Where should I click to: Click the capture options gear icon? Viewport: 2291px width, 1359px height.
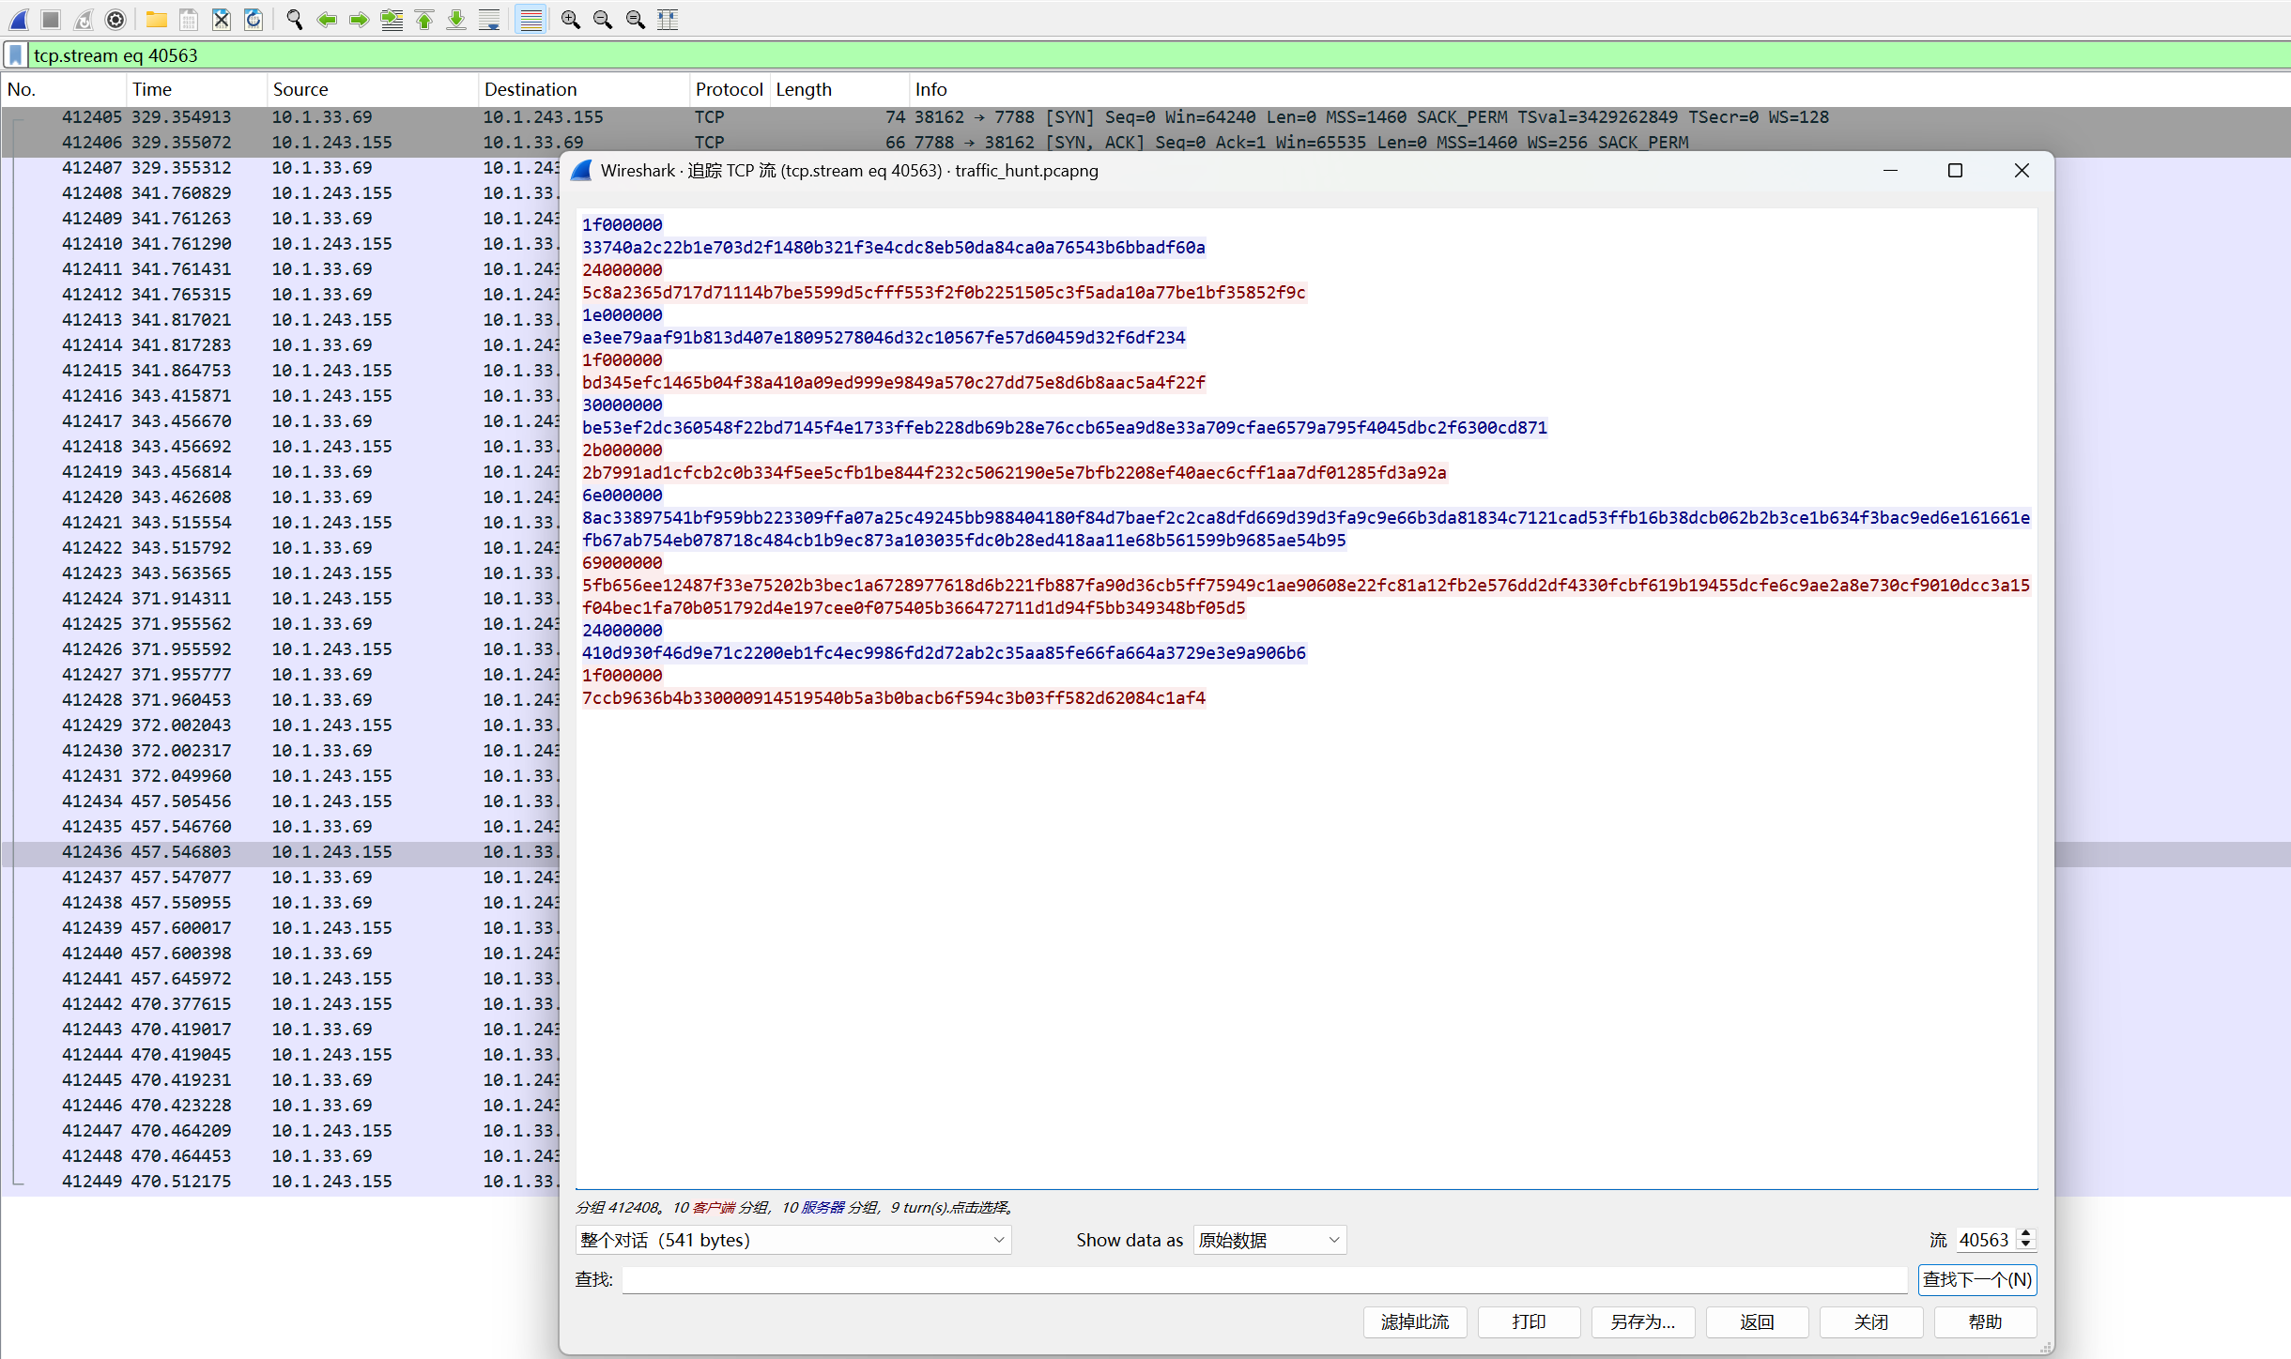click(115, 19)
